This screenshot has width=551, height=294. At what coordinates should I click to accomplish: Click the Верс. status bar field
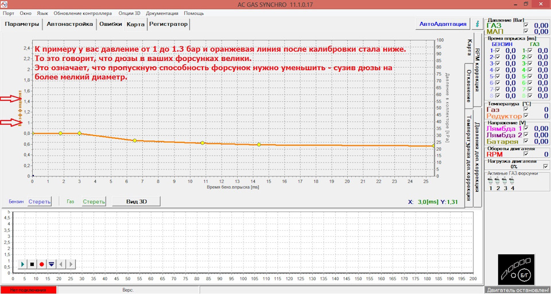point(128,290)
